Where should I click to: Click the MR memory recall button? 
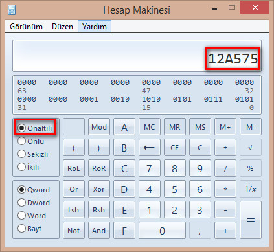click(x=175, y=127)
